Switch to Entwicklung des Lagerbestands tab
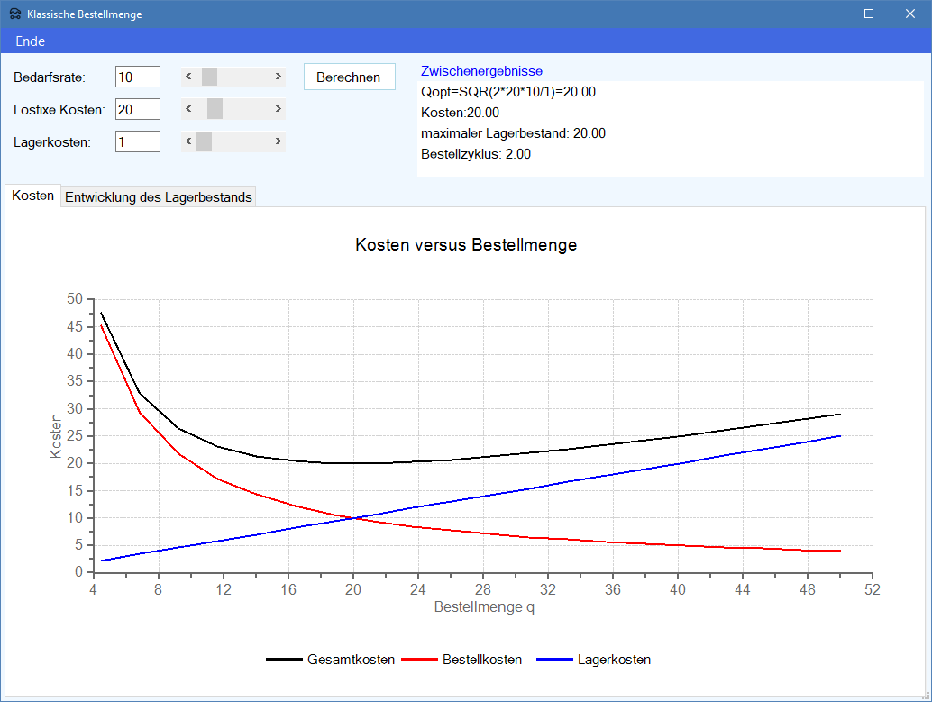Screen dimensions: 932x702 [159, 197]
